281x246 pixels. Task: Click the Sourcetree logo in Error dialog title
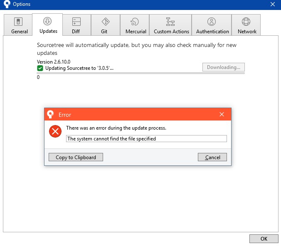pos(50,114)
